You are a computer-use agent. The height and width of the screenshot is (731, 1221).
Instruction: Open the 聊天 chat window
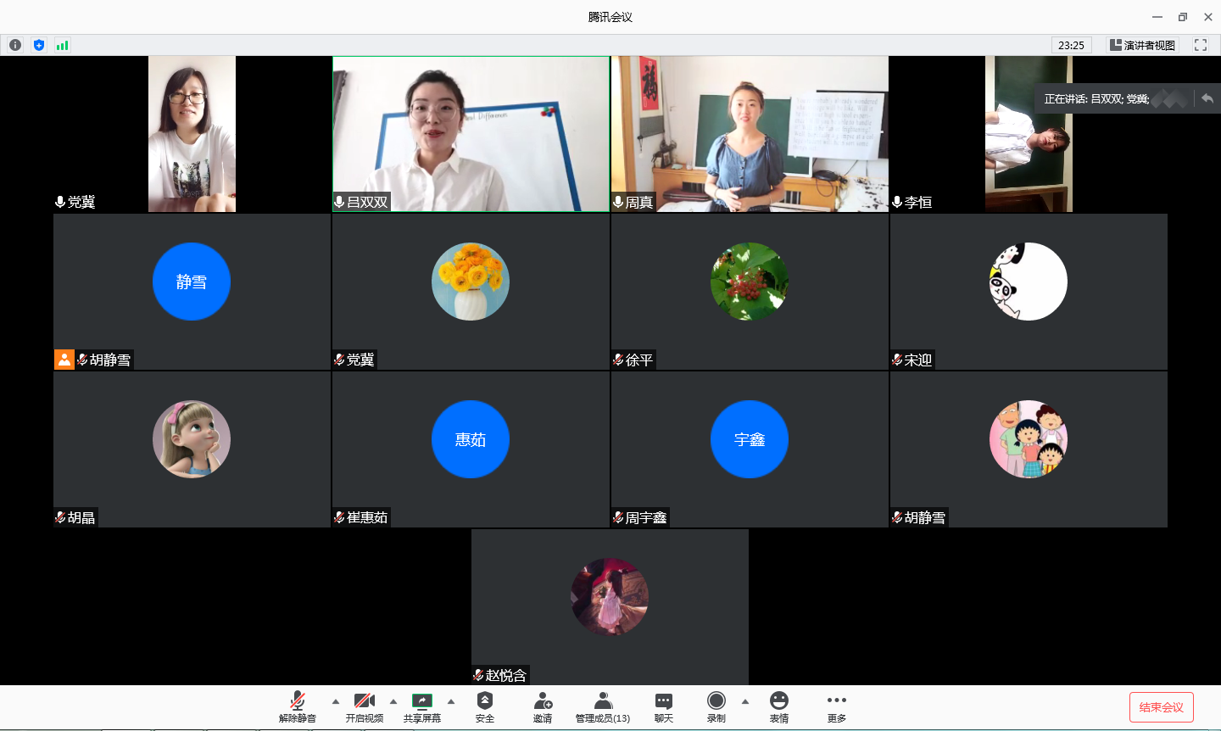pyautogui.click(x=664, y=706)
